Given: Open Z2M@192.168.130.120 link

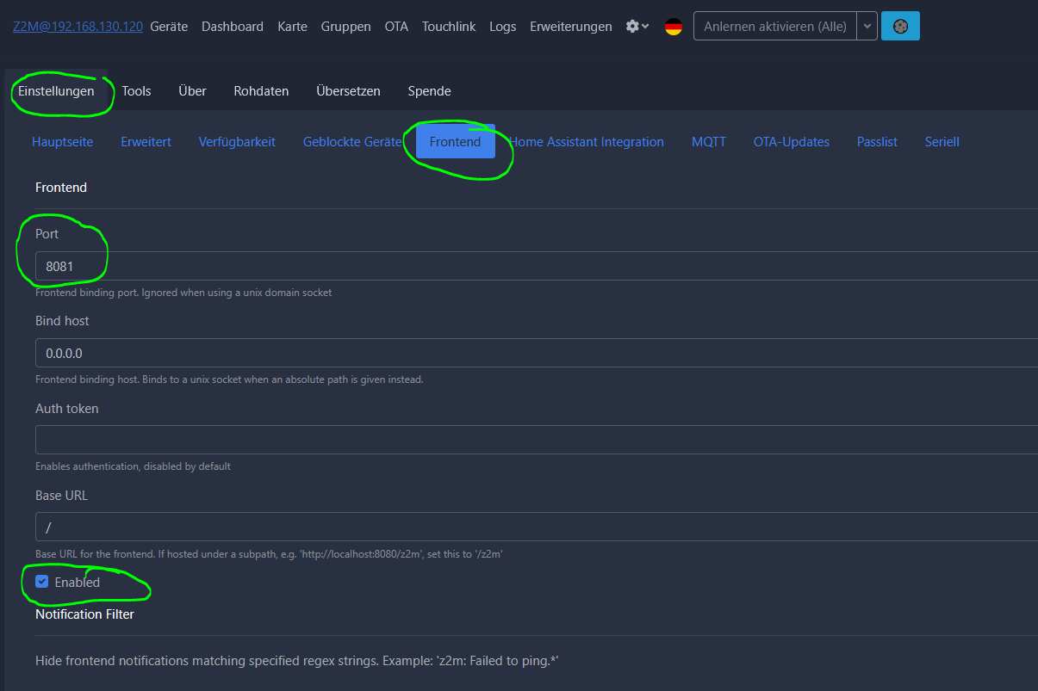Looking at the screenshot, I should point(78,27).
